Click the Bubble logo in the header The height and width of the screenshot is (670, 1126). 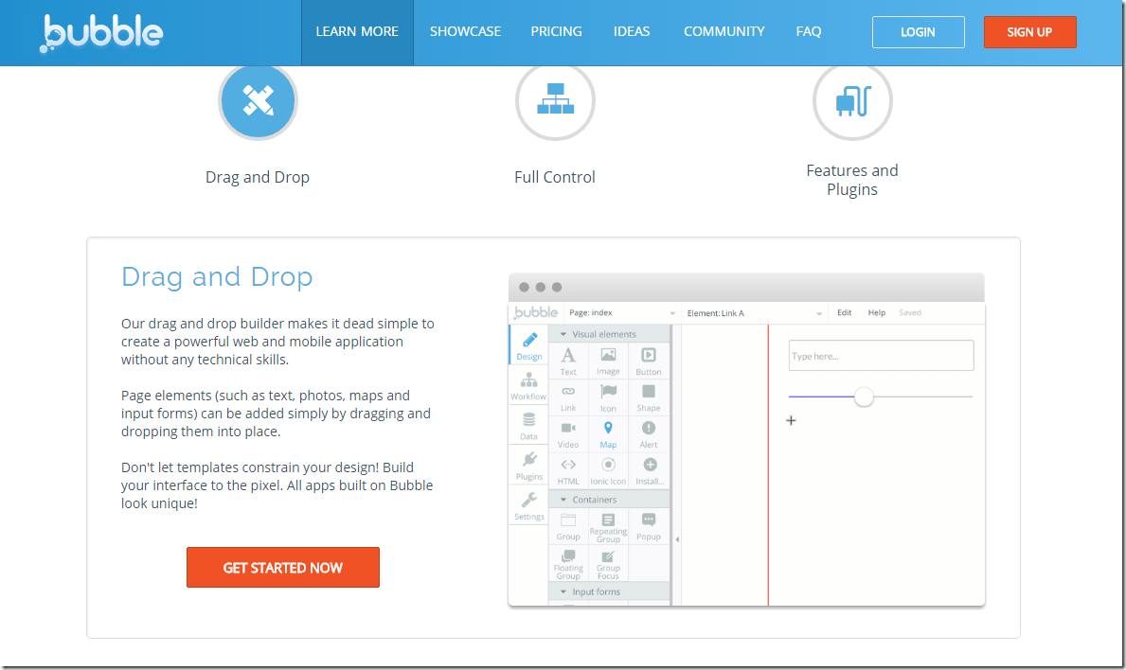[101, 33]
